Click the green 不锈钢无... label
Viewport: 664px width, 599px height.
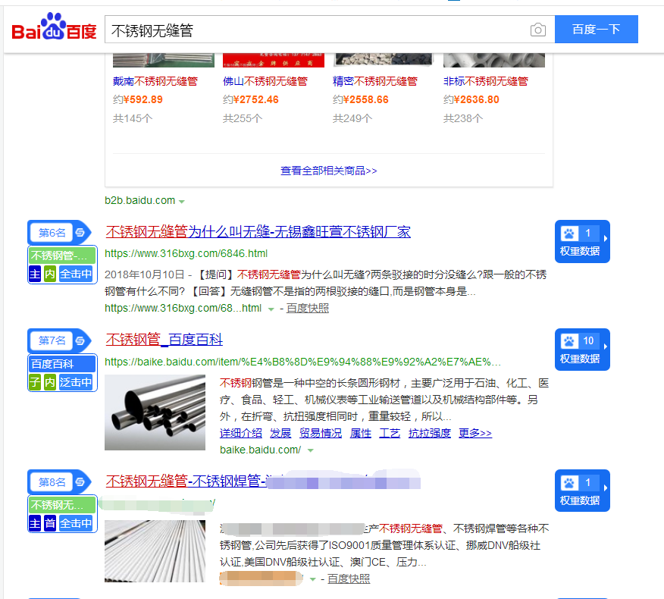[62, 505]
